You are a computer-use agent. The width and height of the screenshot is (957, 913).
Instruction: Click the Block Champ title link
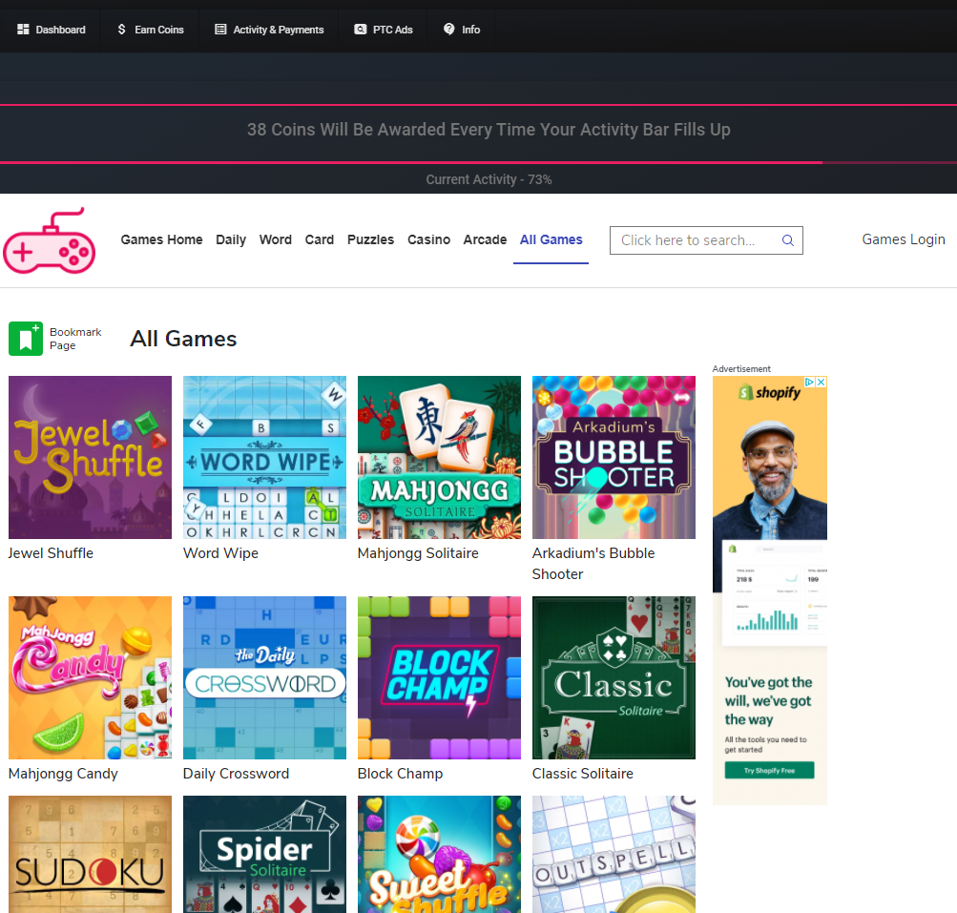click(400, 774)
